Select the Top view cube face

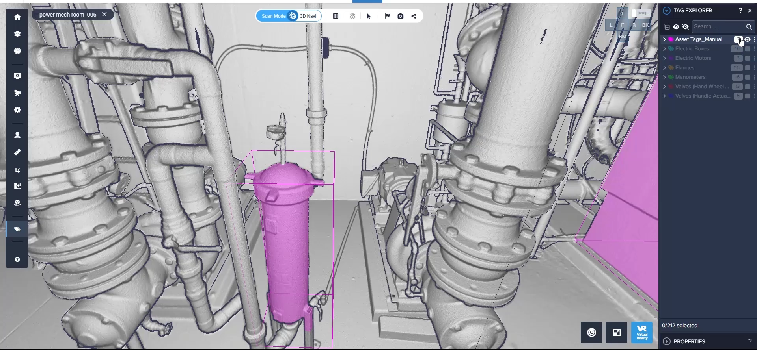click(623, 13)
